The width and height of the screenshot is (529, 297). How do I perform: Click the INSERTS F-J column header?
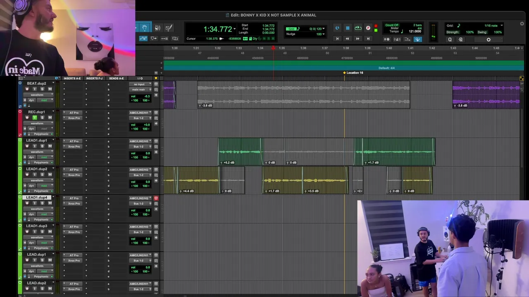(x=95, y=78)
